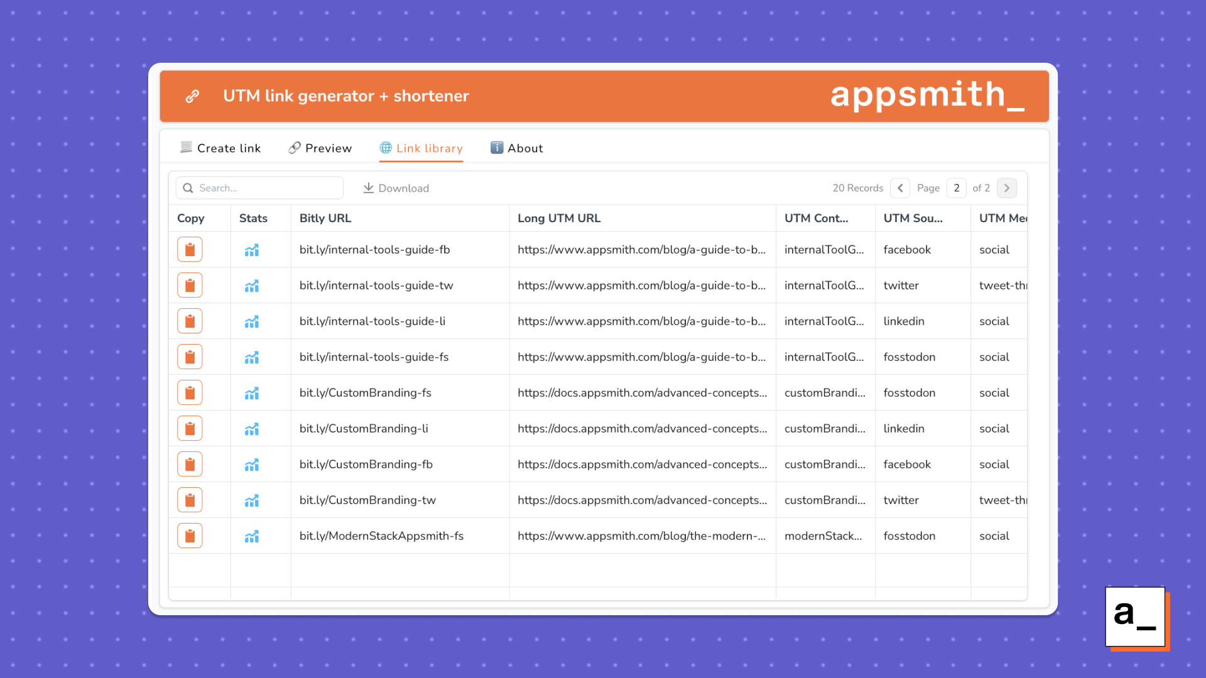Toggle stats for CustomBranding-fb row
Image resolution: width=1206 pixels, height=678 pixels.
pos(252,465)
